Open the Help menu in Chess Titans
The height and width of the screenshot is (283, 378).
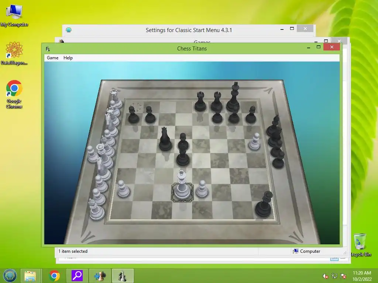(68, 58)
